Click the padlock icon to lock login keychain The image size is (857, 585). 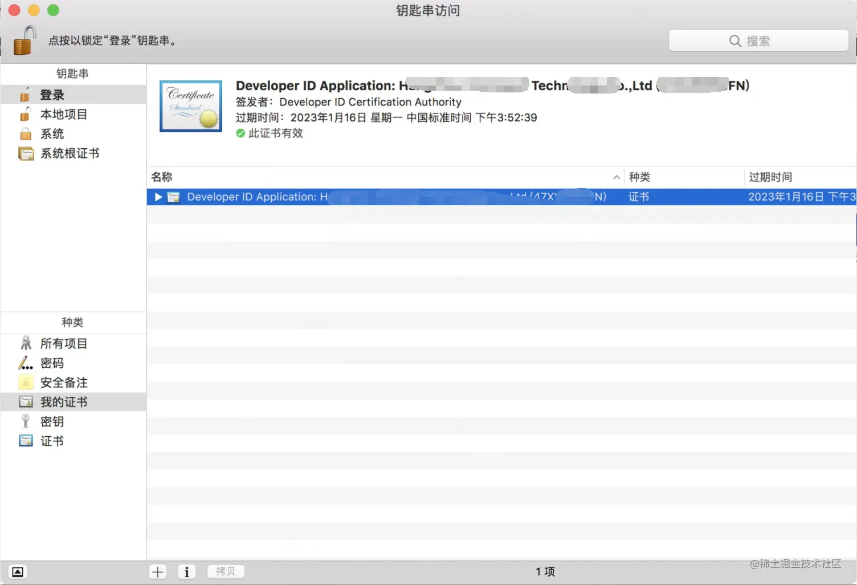coord(25,40)
